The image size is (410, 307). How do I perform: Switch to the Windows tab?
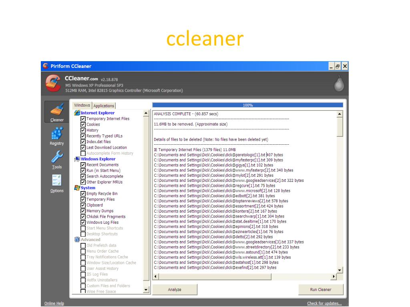click(82, 105)
